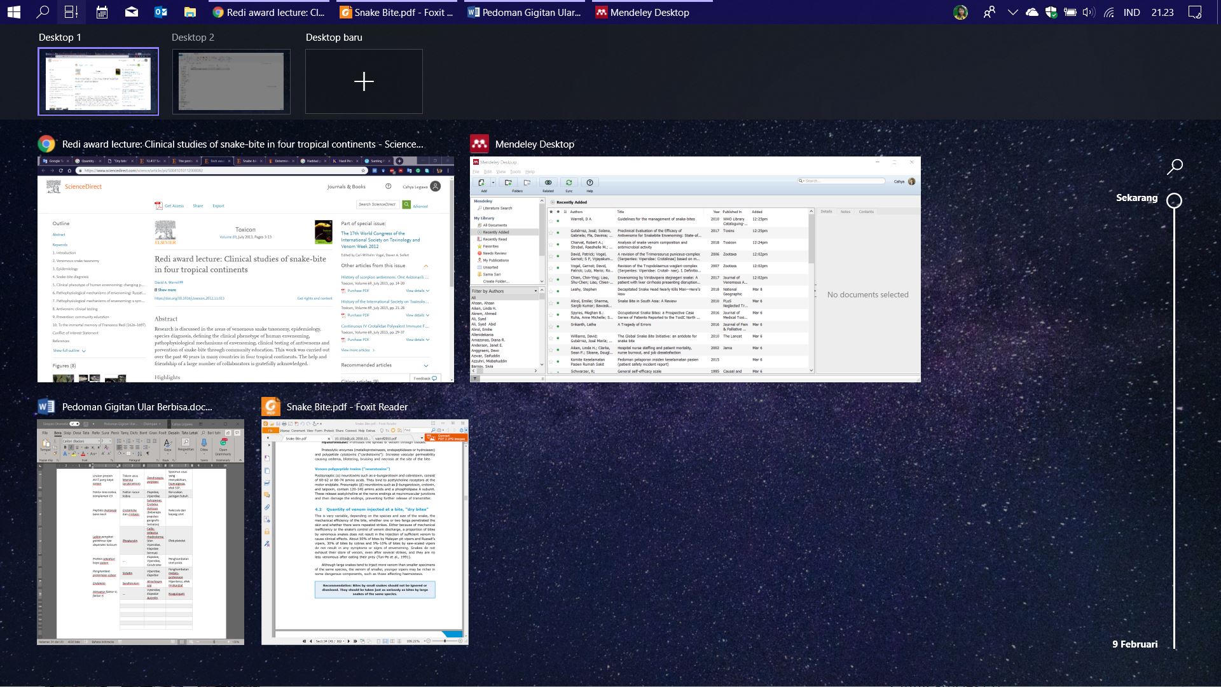This screenshot has height=687, width=1221.
Task: Launch Outlook from the taskbar
Action: (160, 12)
